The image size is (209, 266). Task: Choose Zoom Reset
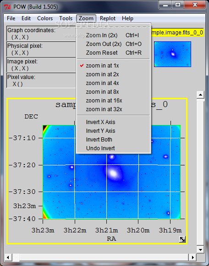[x=113, y=53]
